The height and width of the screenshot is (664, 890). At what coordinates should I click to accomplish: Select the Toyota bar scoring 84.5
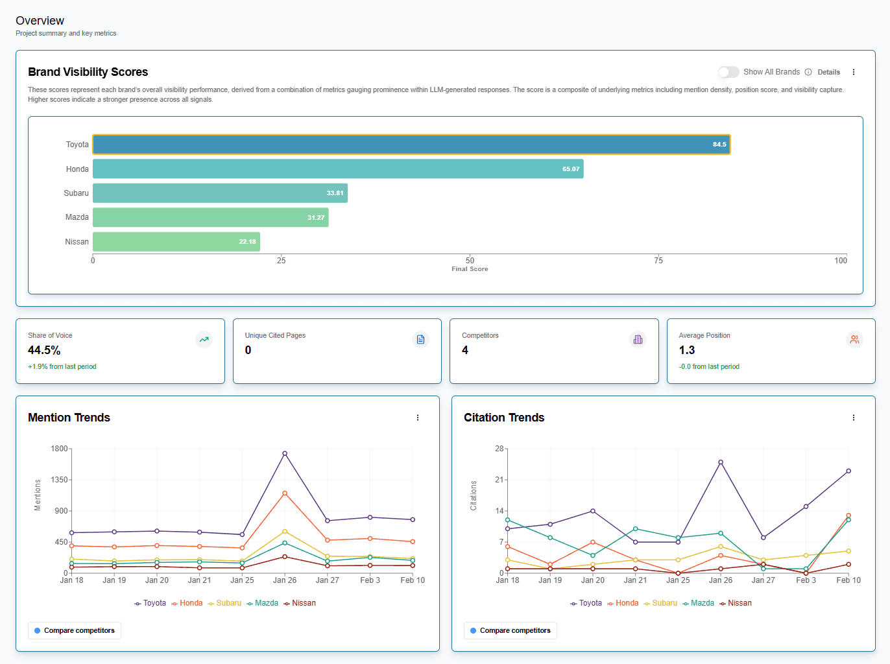pyautogui.click(x=412, y=144)
